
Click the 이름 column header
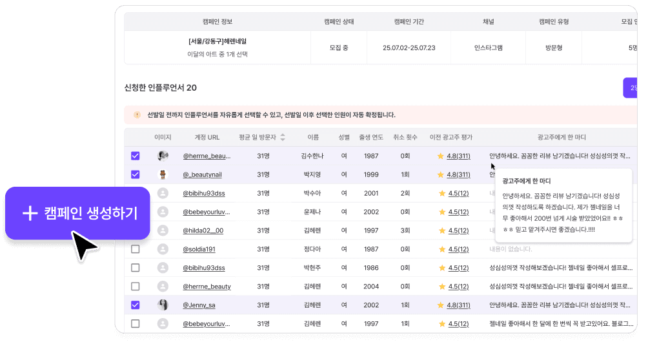pos(313,137)
